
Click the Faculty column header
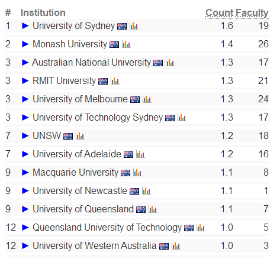pos(252,13)
